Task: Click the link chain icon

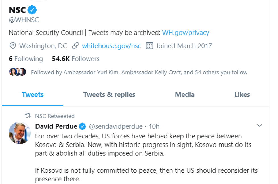Action: tap(75, 46)
